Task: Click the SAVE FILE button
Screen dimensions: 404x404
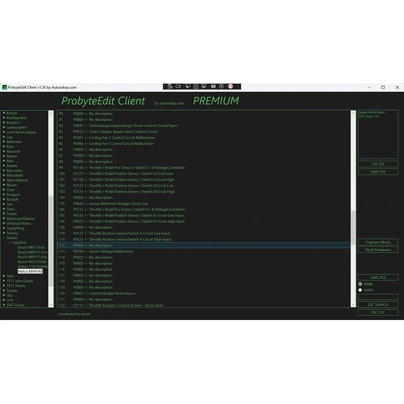Action: (378, 278)
